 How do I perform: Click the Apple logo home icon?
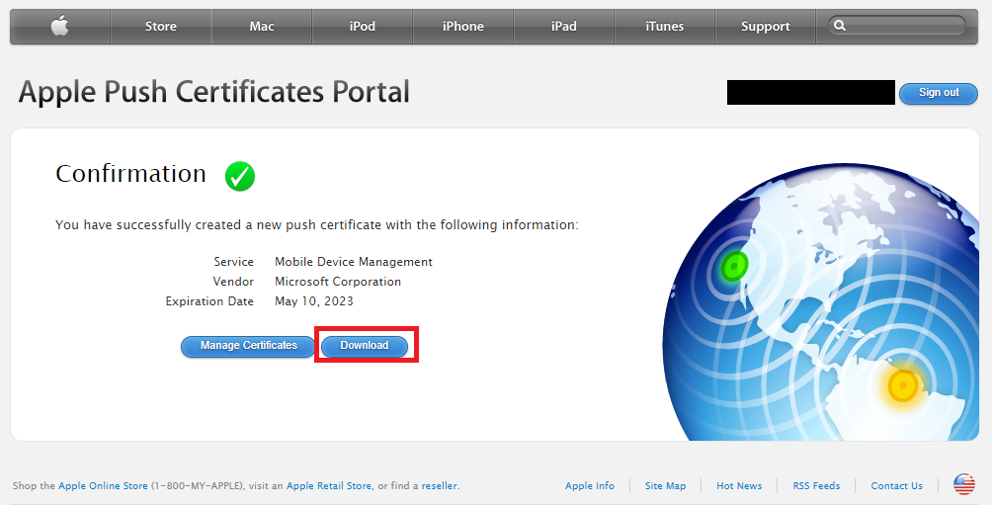pyautogui.click(x=60, y=27)
